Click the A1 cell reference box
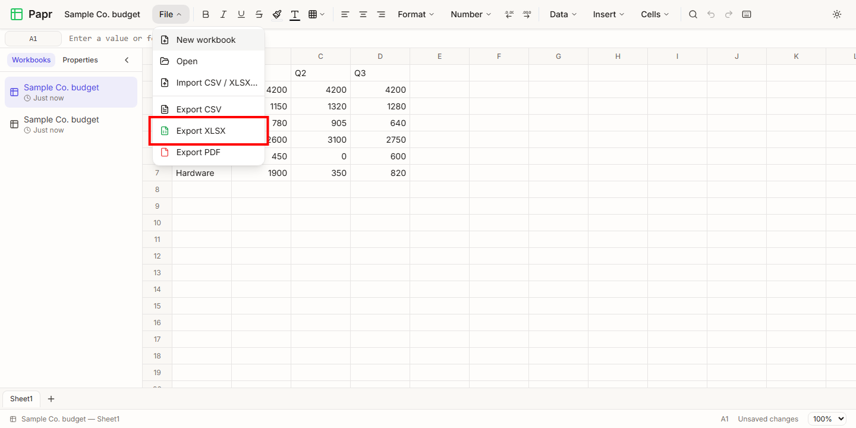The image size is (856, 428). click(x=33, y=39)
